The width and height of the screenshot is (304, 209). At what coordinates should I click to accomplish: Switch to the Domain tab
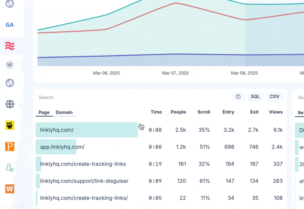(64, 112)
